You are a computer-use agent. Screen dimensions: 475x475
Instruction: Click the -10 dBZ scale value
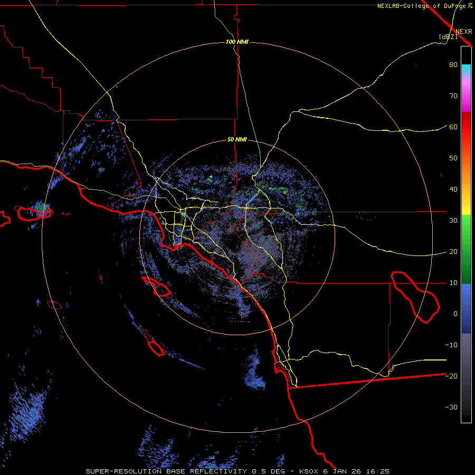click(451, 345)
